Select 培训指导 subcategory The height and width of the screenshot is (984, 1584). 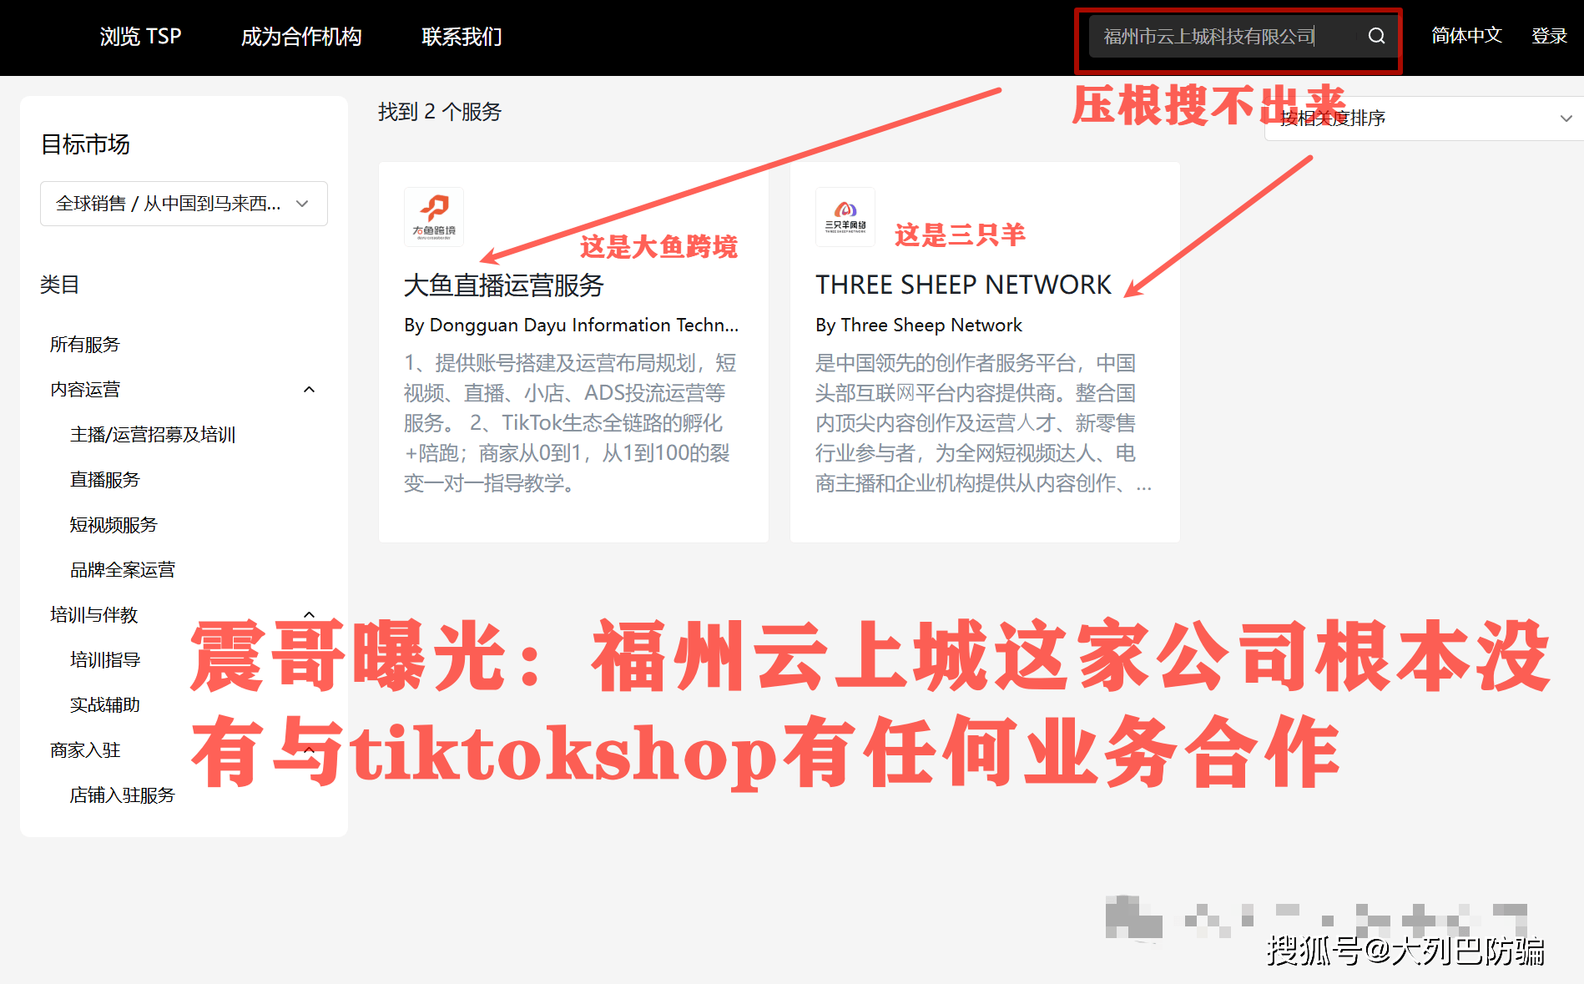click(x=105, y=660)
